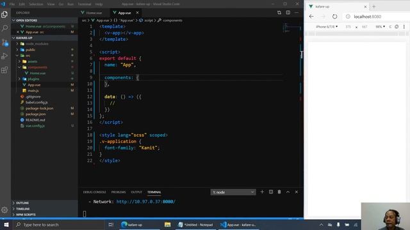410x230 pixels.
Task: Expand the TIMELINE section
Action: pos(23,209)
